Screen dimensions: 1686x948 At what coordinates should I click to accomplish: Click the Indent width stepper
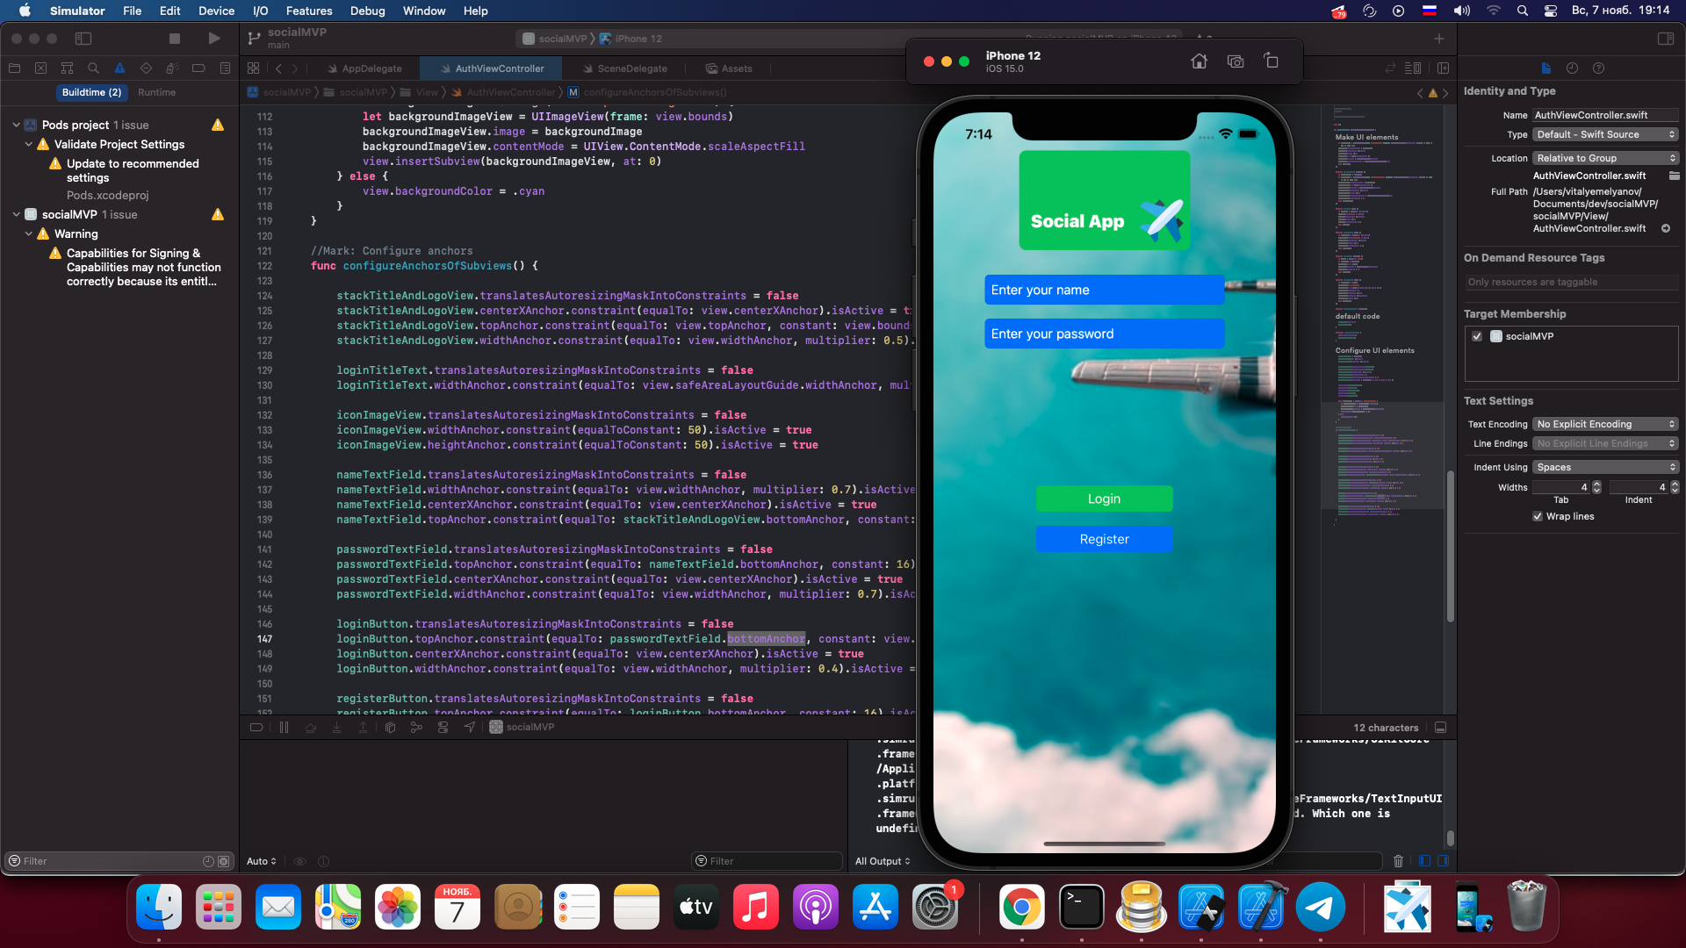point(1674,487)
